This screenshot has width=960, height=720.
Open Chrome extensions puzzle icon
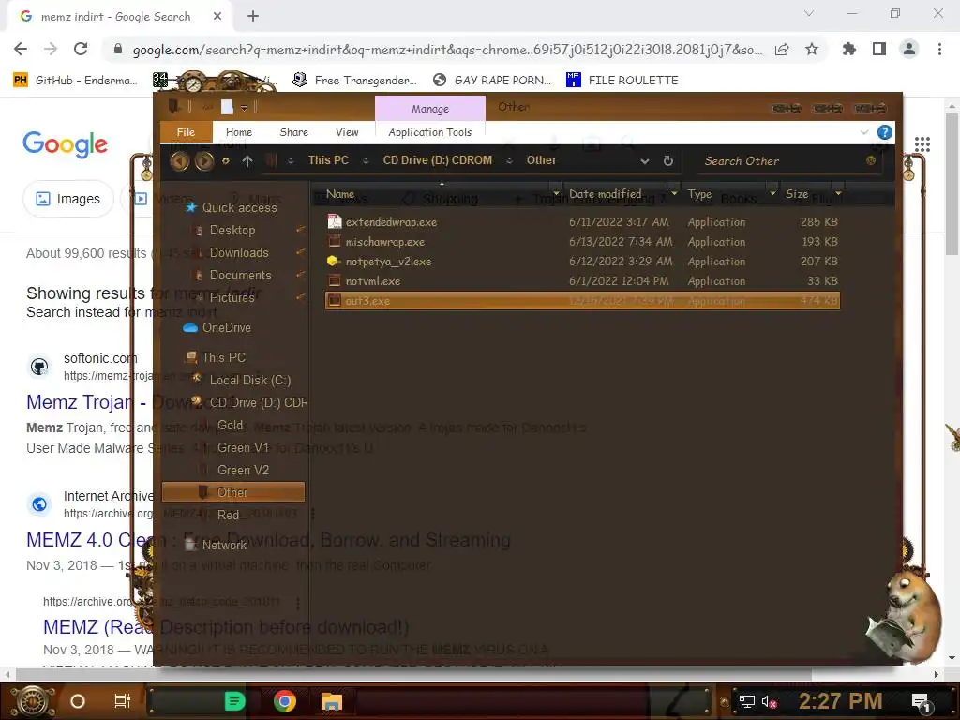pos(849,49)
